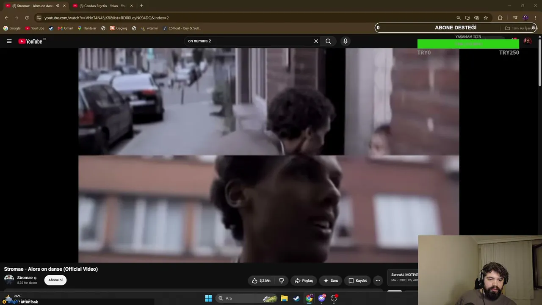Open Discord from the taskbar
The height and width of the screenshot is (305, 542).
click(x=321, y=298)
